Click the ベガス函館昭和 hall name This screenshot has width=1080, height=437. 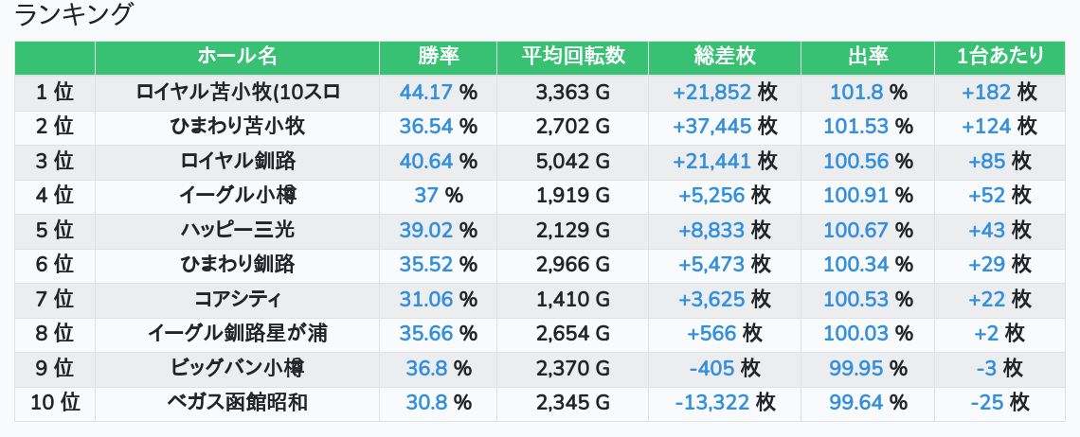point(237,403)
